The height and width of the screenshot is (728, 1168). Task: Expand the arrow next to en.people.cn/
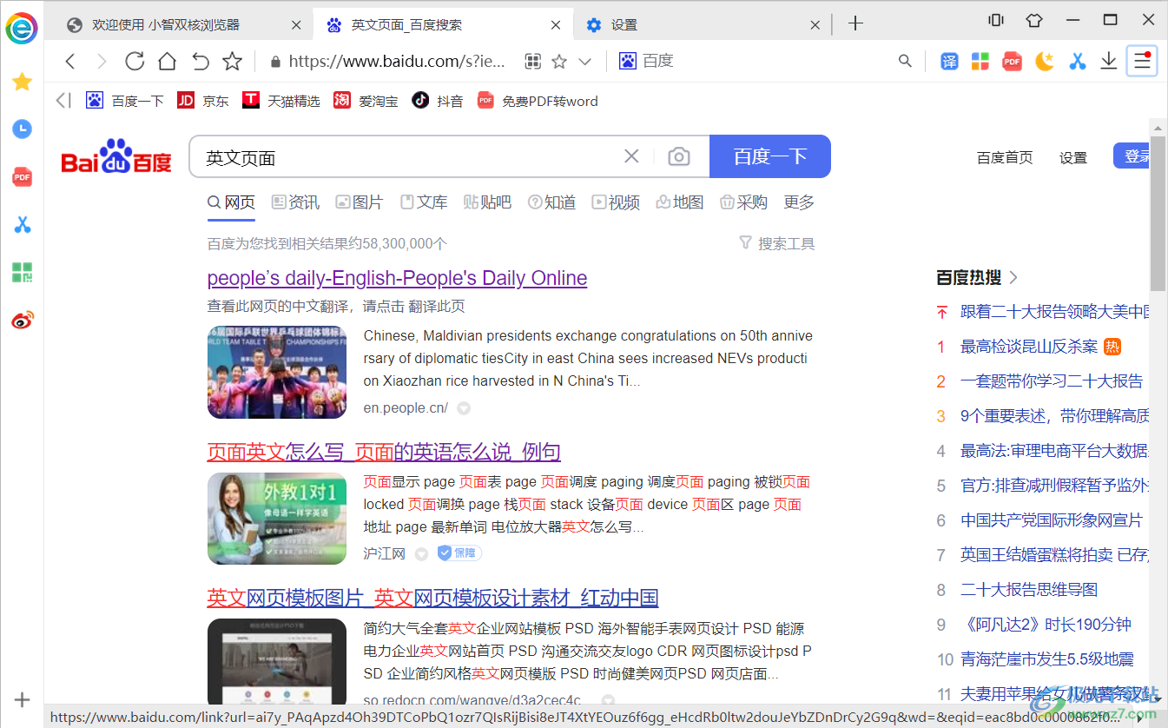click(x=464, y=408)
